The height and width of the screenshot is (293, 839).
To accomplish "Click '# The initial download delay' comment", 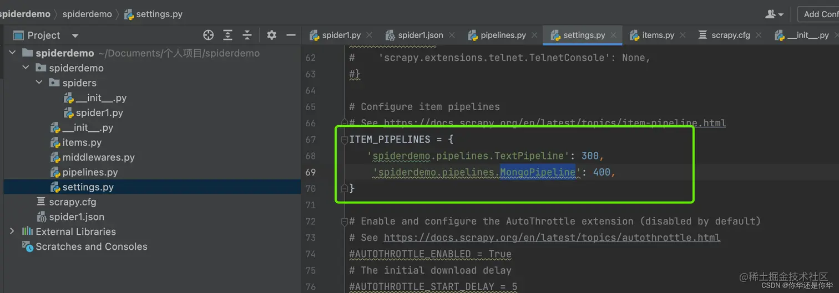I will pyautogui.click(x=430, y=270).
